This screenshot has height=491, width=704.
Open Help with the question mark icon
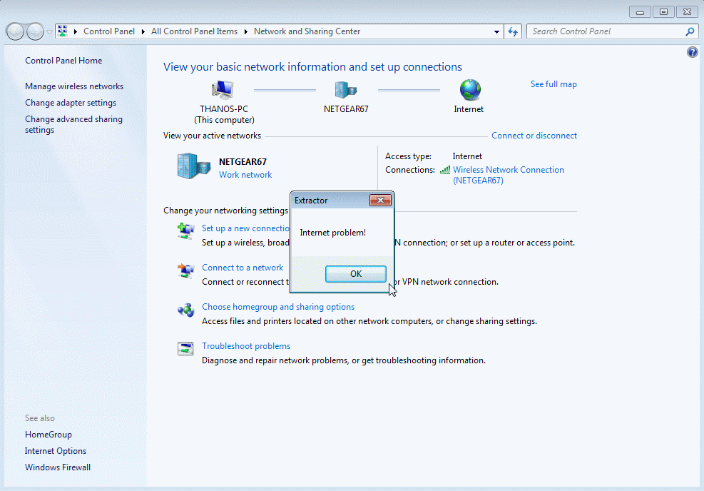692,52
